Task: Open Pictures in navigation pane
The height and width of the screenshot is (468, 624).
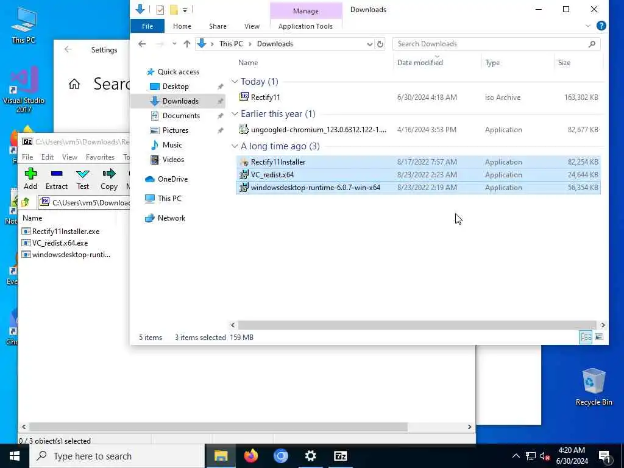Action: pyautogui.click(x=175, y=130)
